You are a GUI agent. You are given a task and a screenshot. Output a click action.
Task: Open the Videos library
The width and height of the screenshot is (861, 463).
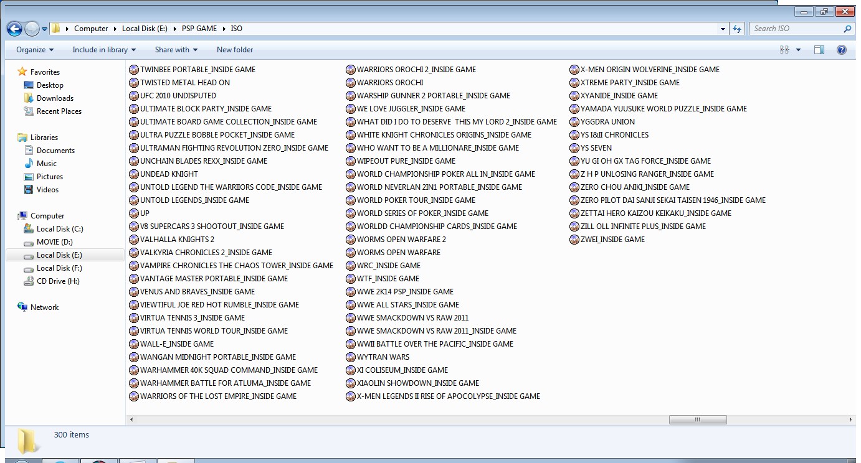pyautogui.click(x=47, y=190)
